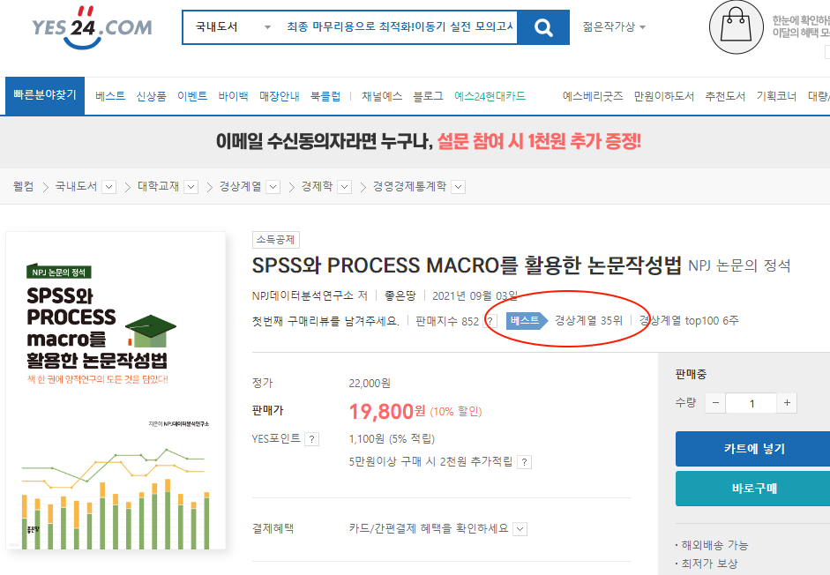The height and width of the screenshot is (575, 830).
Task: Open the 국내도서 search category dropdown
Action: point(233,27)
